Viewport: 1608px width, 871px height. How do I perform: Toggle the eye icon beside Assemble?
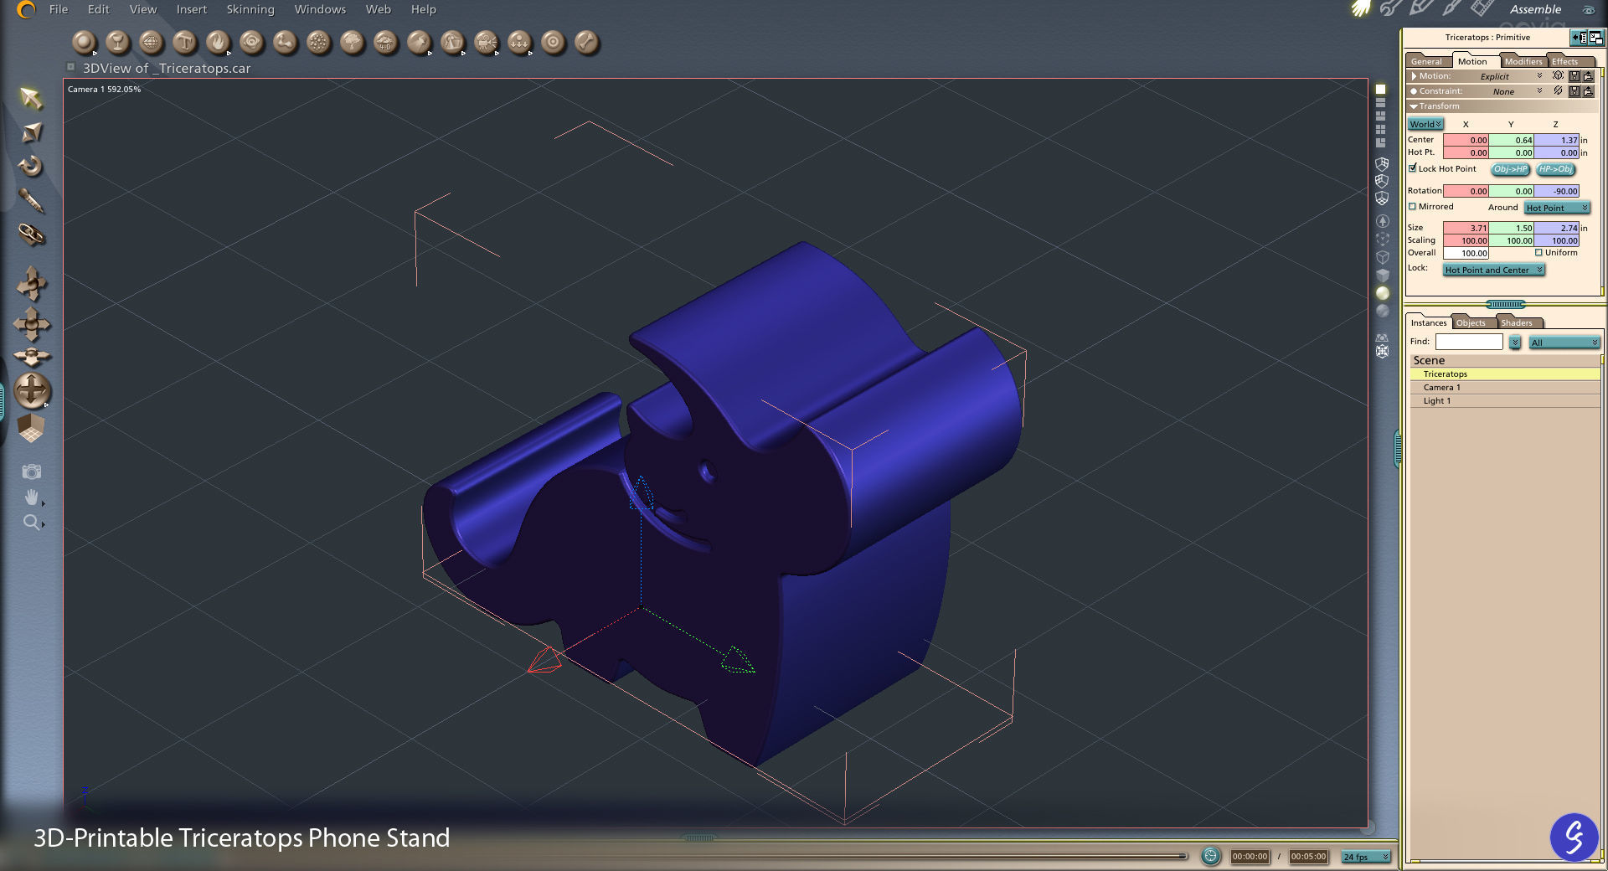click(x=1588, y=10)
